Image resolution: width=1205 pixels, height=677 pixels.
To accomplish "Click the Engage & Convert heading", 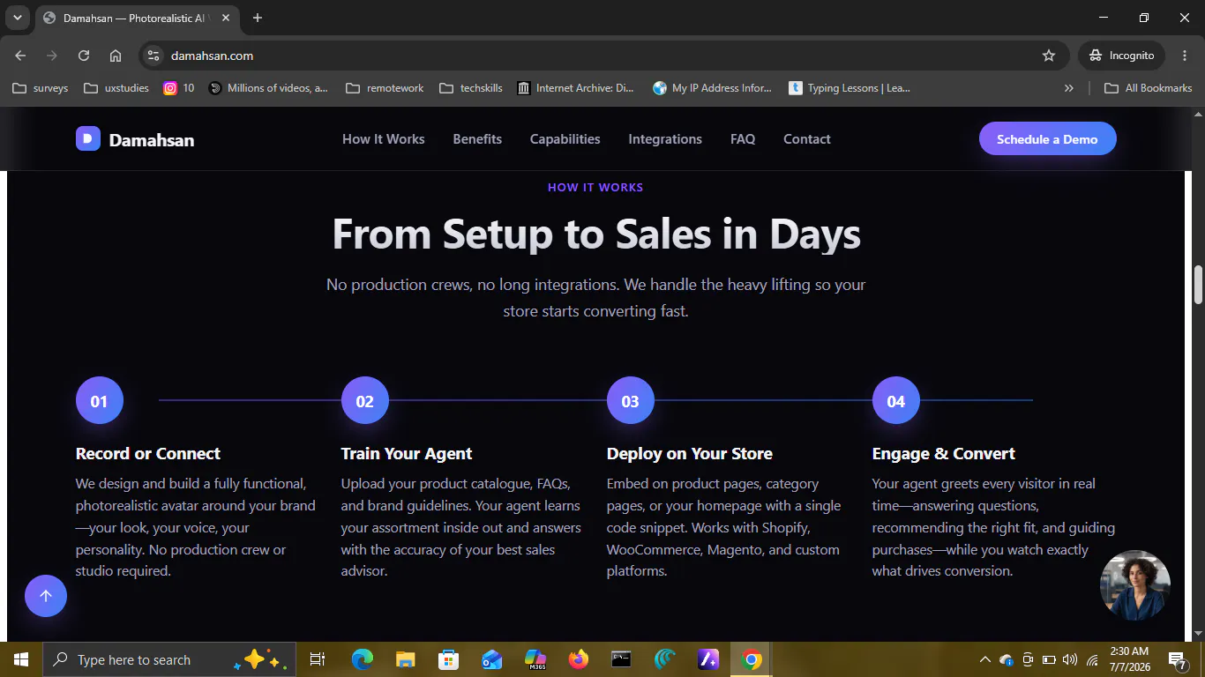I will pos(944,454).
